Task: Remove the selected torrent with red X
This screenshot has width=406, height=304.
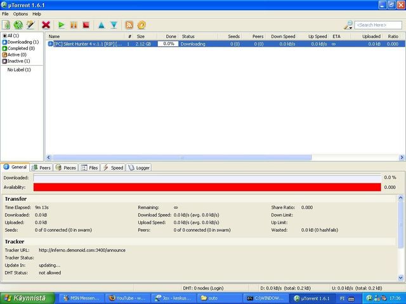Action: click(x=46, y=25)
